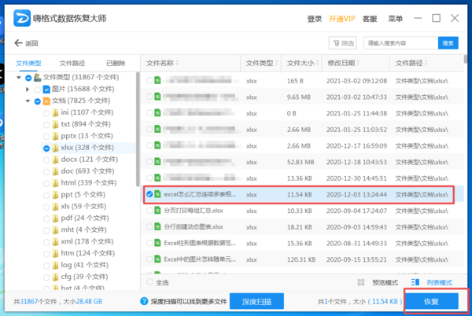Toggle the 全选 select all checkbox

pos(149,282)
